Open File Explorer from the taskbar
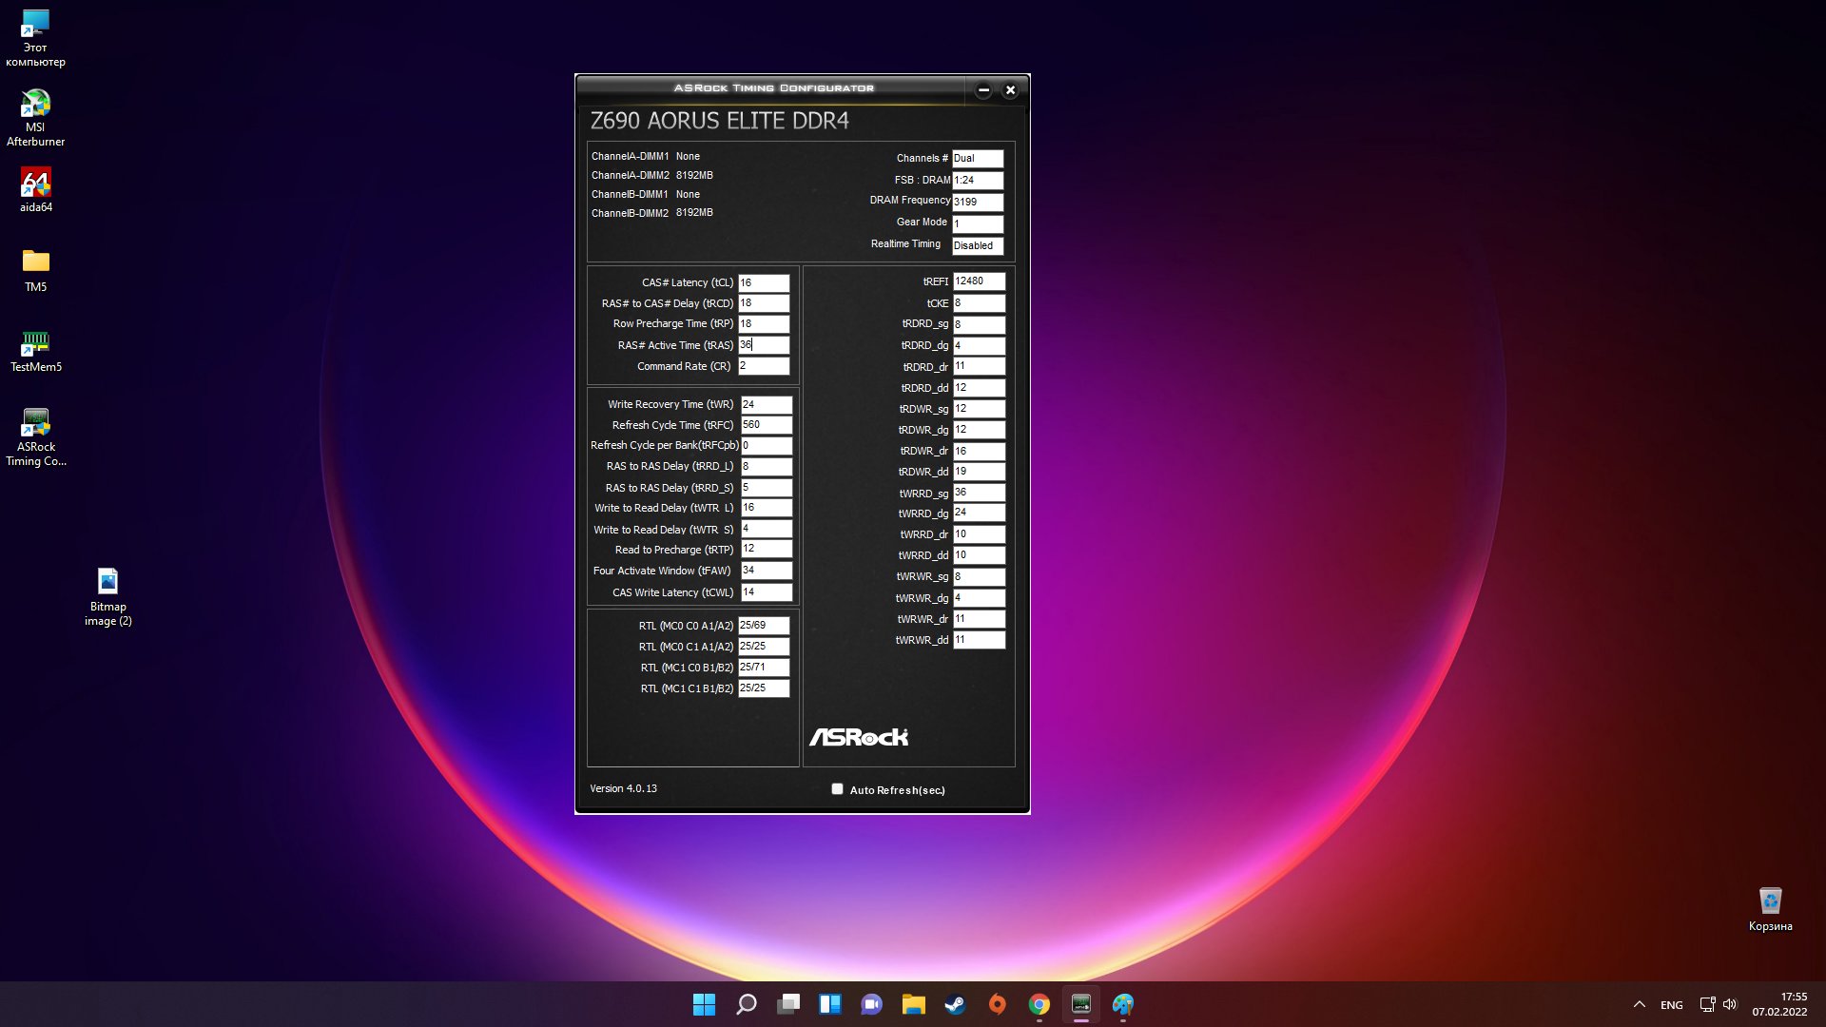The height and width of the screenshot is (1027, 1826). point(913,1004)
